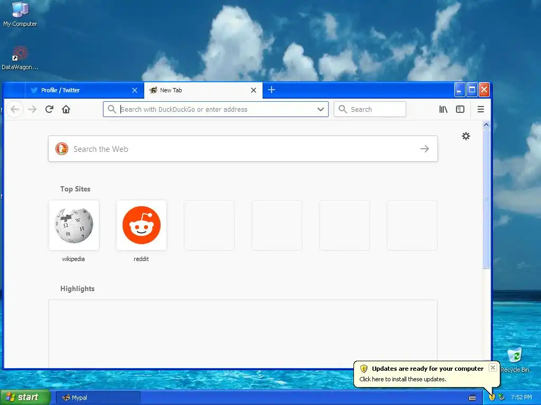The image size is (541, 405).
Task: Maximize the Mypal browser window
Action: click(472, 90)
